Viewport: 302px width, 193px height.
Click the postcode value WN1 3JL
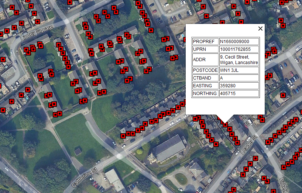tap(239, 70)
